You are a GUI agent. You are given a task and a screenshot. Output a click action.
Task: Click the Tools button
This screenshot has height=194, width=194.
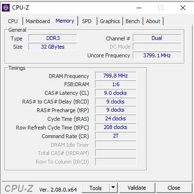tap(96, 188)
